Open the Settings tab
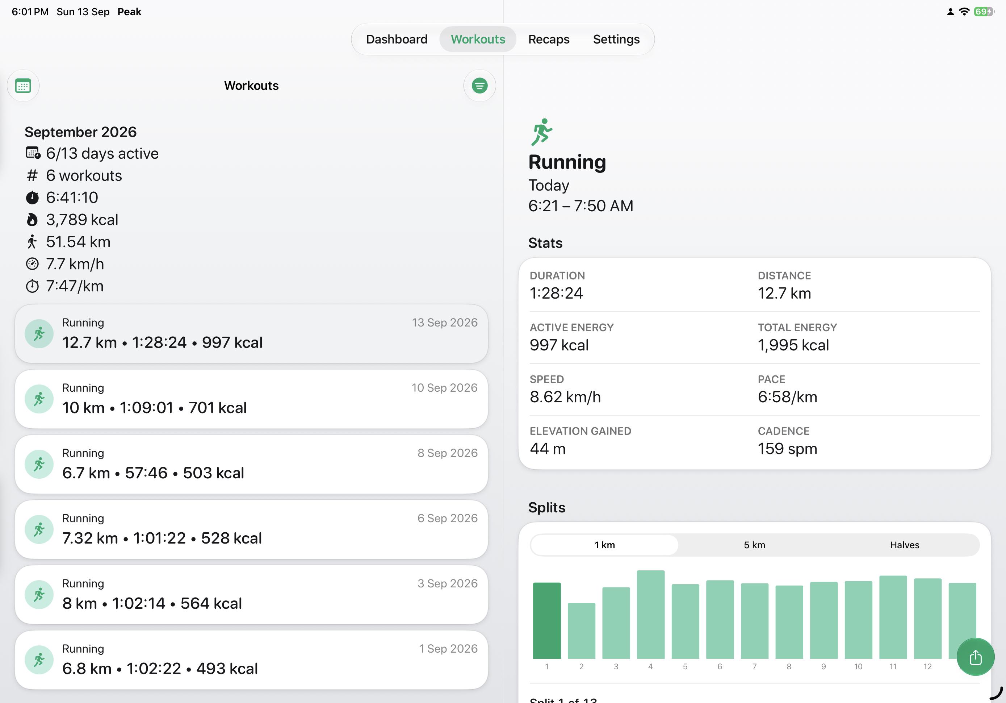The height and width of the screenshot is (703, 1006). coord(616,39)
